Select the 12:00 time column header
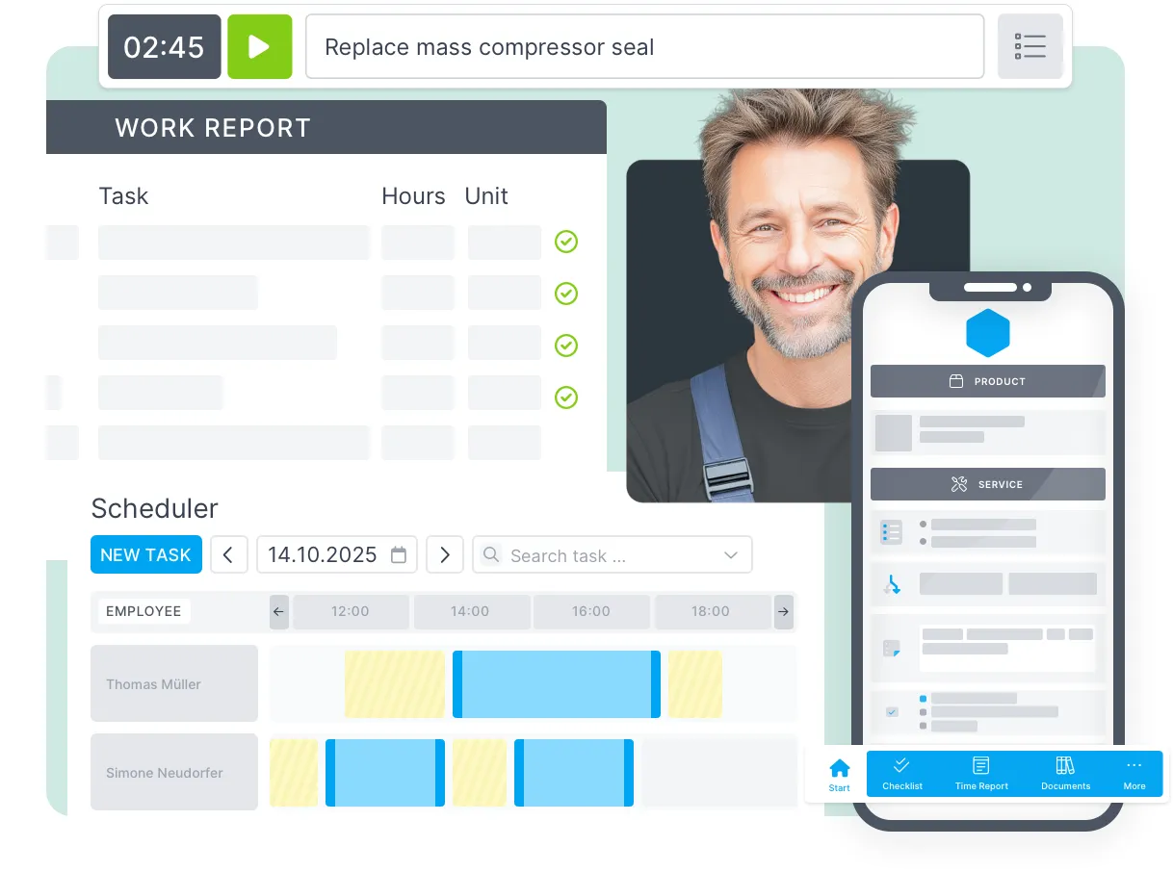 (351, 611)
